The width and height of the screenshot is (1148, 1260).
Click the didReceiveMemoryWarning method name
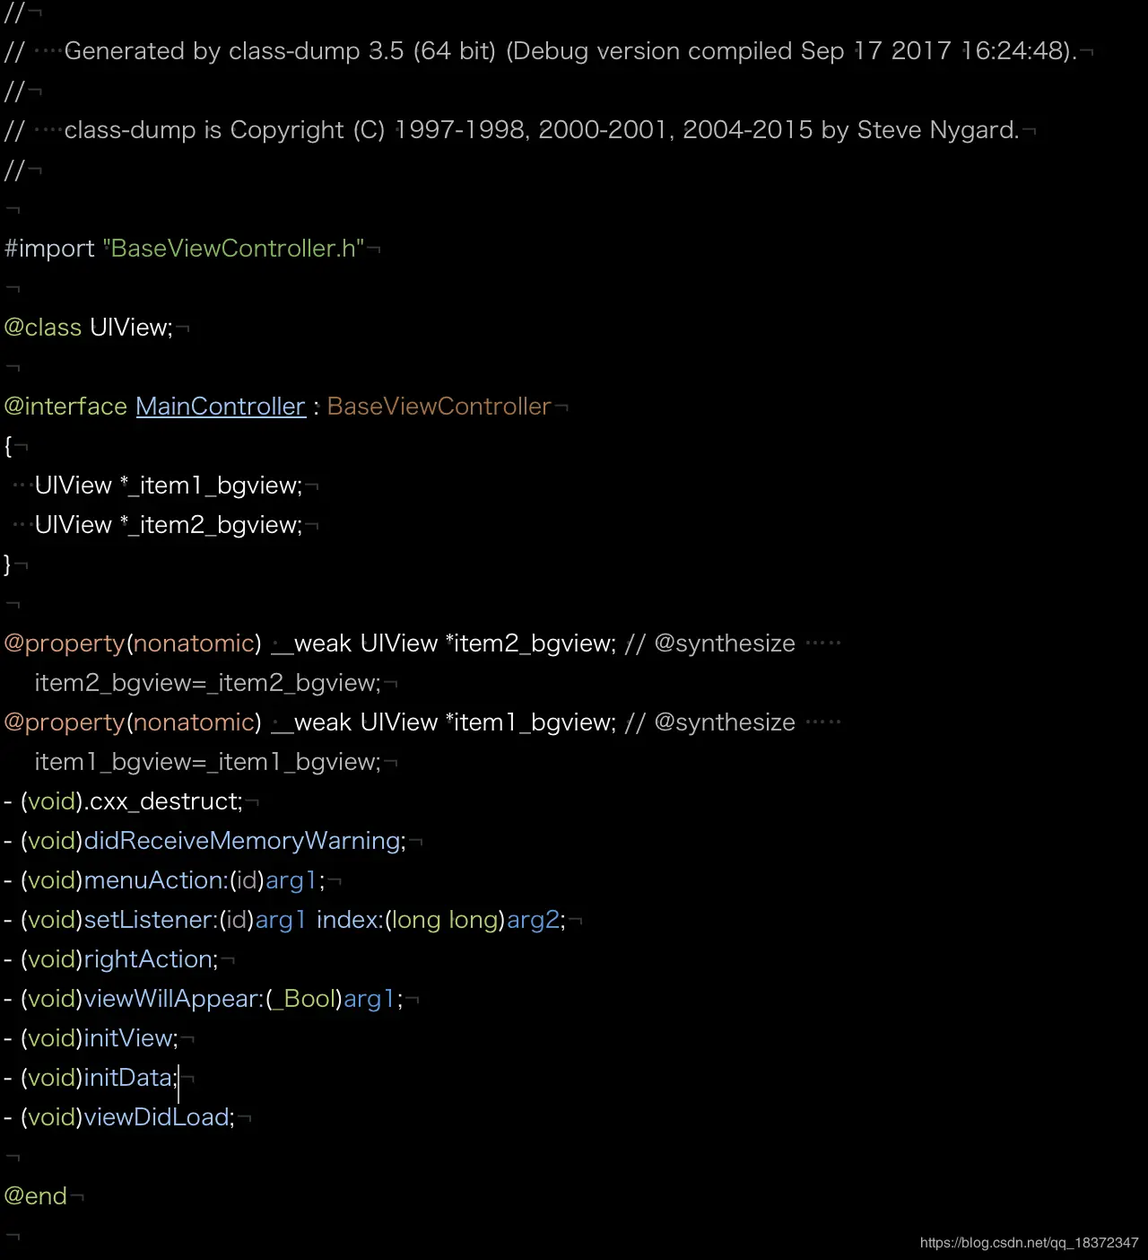coord(242,841)
